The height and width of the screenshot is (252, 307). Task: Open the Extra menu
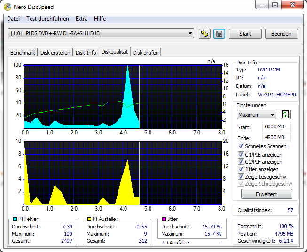click(x=81, y=19)
